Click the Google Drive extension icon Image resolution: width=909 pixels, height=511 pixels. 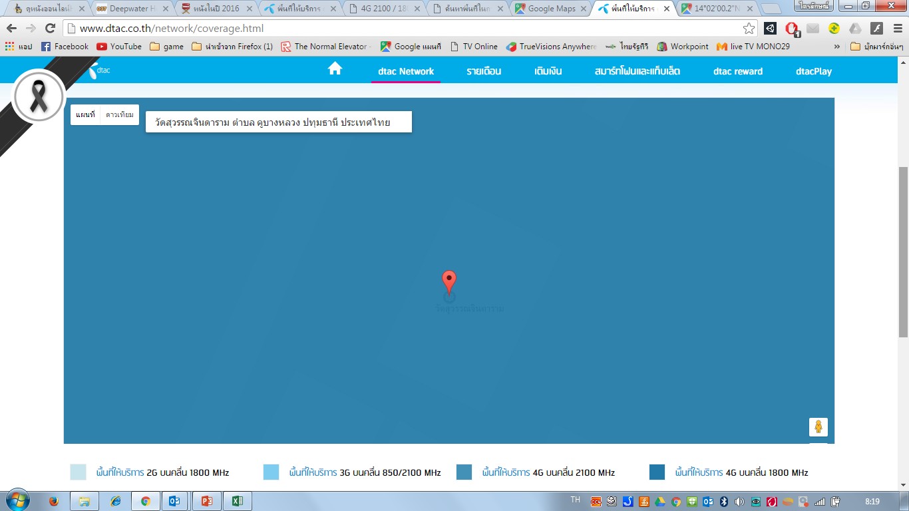pyautogui.click(x=855, y=29)
